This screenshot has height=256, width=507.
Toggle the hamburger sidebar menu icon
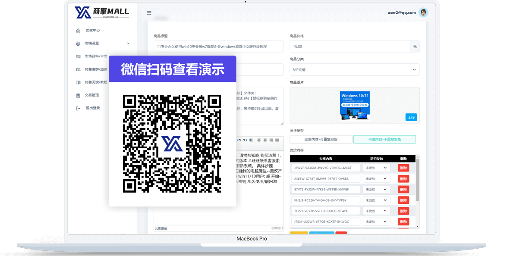coord(149,13)
